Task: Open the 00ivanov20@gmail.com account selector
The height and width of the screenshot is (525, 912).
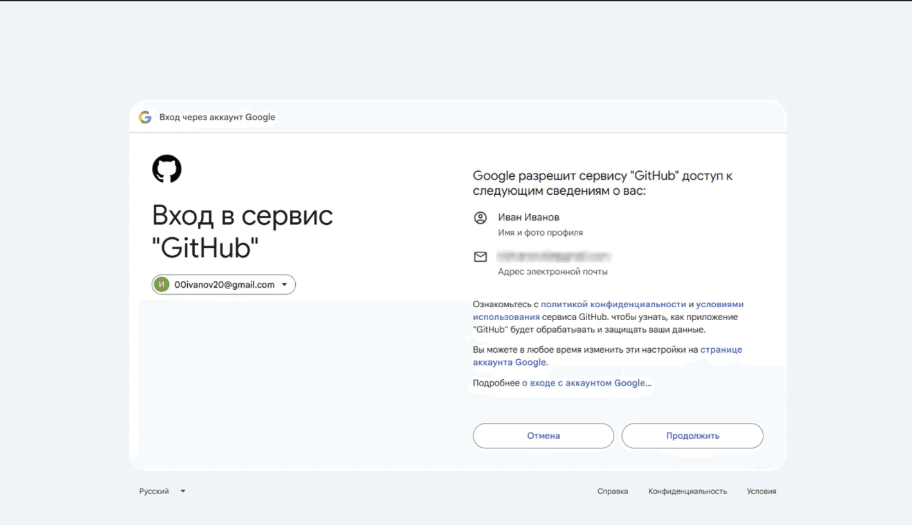Action: (x=224, y=285)
